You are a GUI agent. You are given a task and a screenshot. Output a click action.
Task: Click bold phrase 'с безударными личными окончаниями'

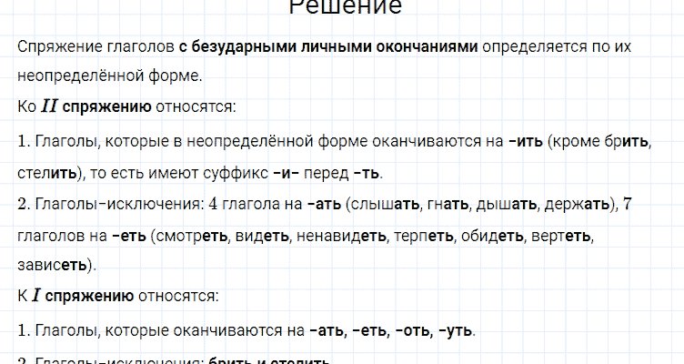[x=327, y=45]
